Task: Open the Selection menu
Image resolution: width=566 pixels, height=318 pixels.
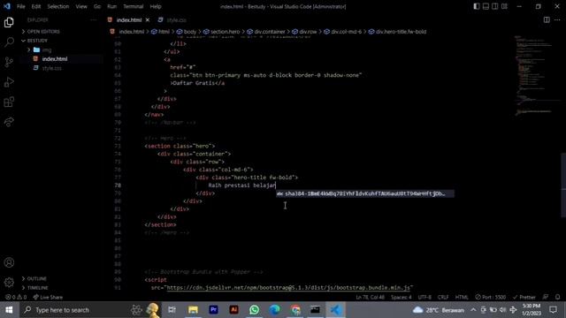Action: pos(58,6)
